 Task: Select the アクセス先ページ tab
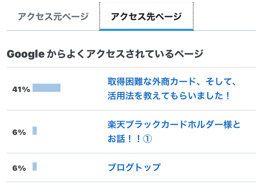[146, 17]
